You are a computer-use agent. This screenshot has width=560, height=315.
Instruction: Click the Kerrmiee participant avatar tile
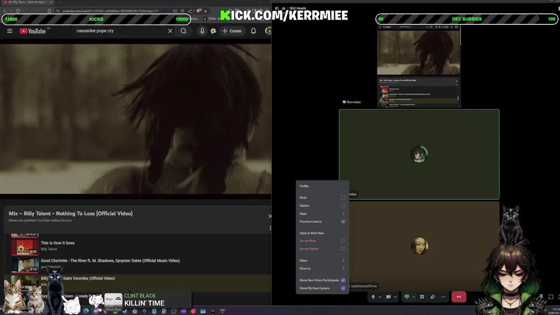pos(419,154)
